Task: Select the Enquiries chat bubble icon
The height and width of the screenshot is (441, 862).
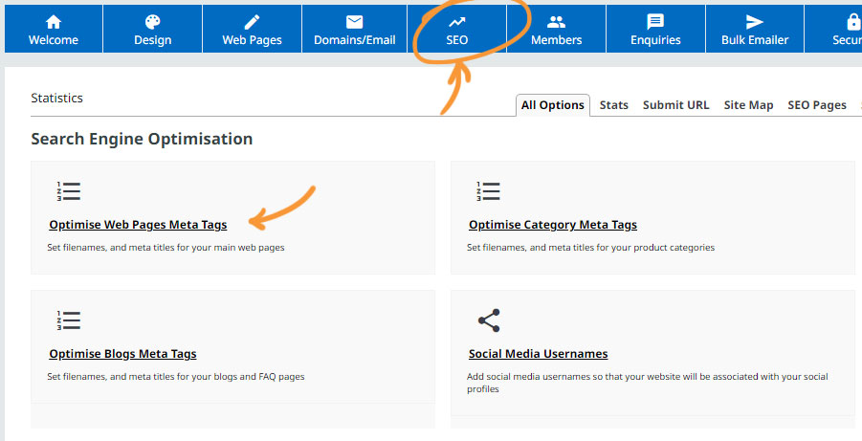Action: [655, 22]
